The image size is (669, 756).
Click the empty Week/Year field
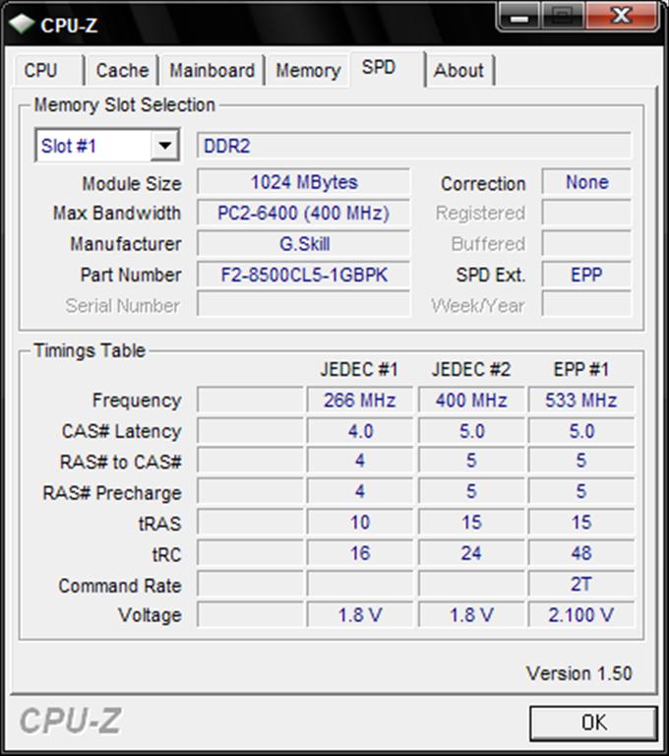click(x=586, y=304)
